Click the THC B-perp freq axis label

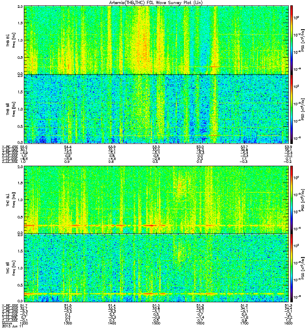click(14, 200)
